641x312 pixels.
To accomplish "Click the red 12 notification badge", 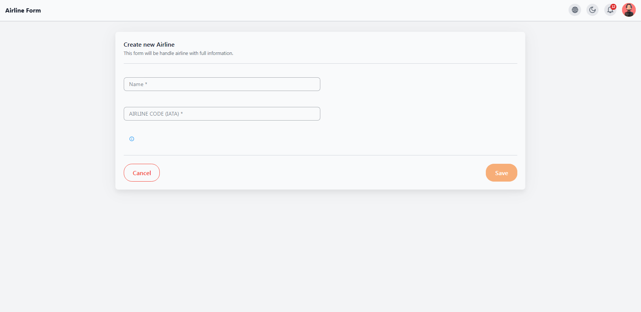I will click(x=613, y=6).
